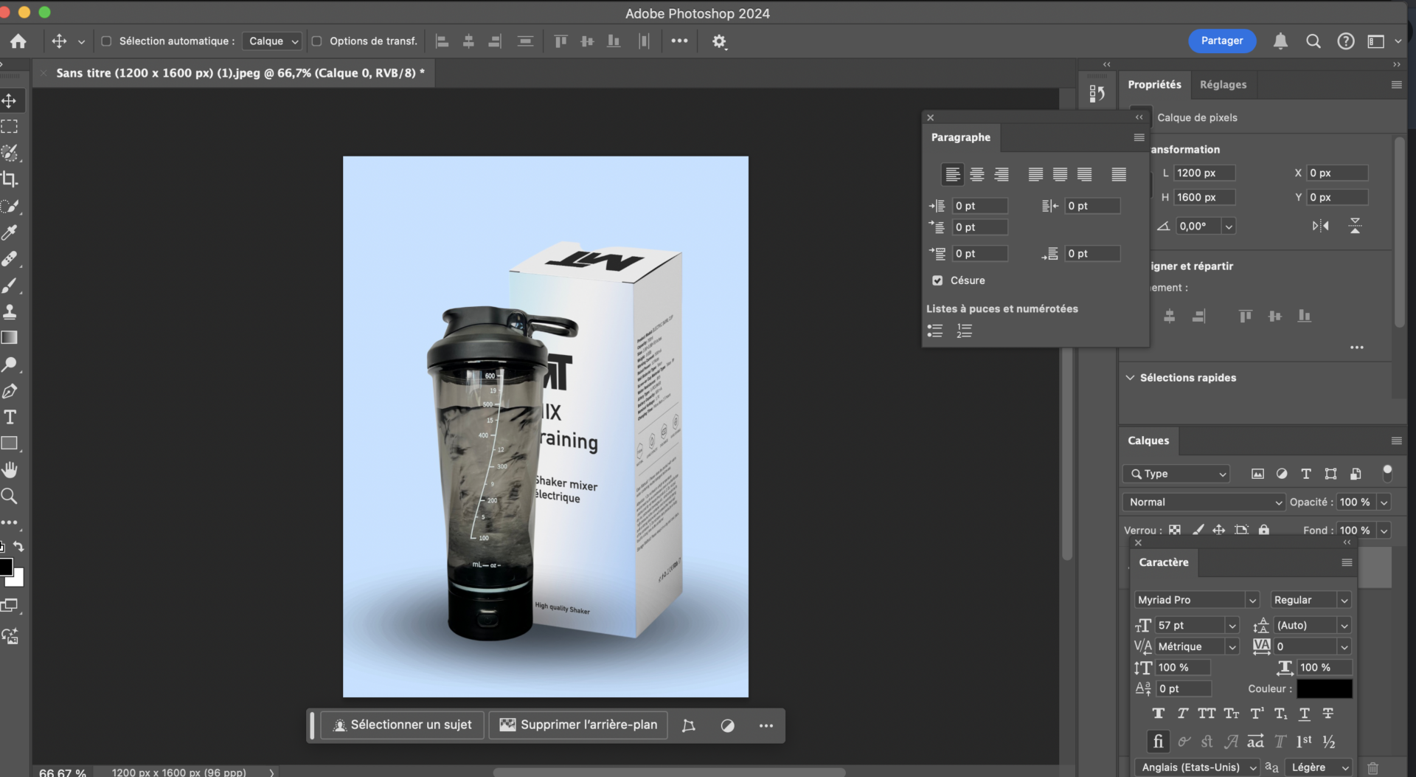Filter layers by text layer type
This screenshot has height=777, width=1416.
click(1306, 474)
